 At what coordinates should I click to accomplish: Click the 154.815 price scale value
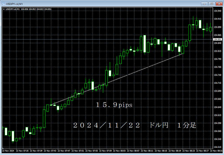[218, 51]
